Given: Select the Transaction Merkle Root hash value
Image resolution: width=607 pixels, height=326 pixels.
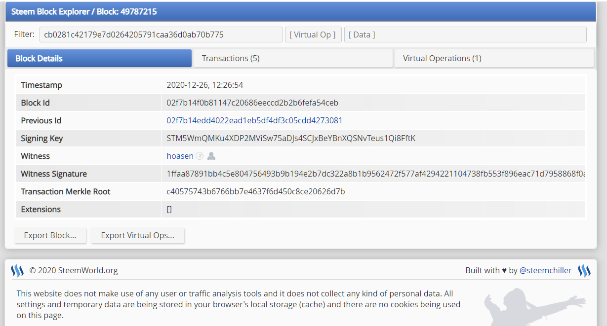Looking at the screenshot, I should (256, 192).
